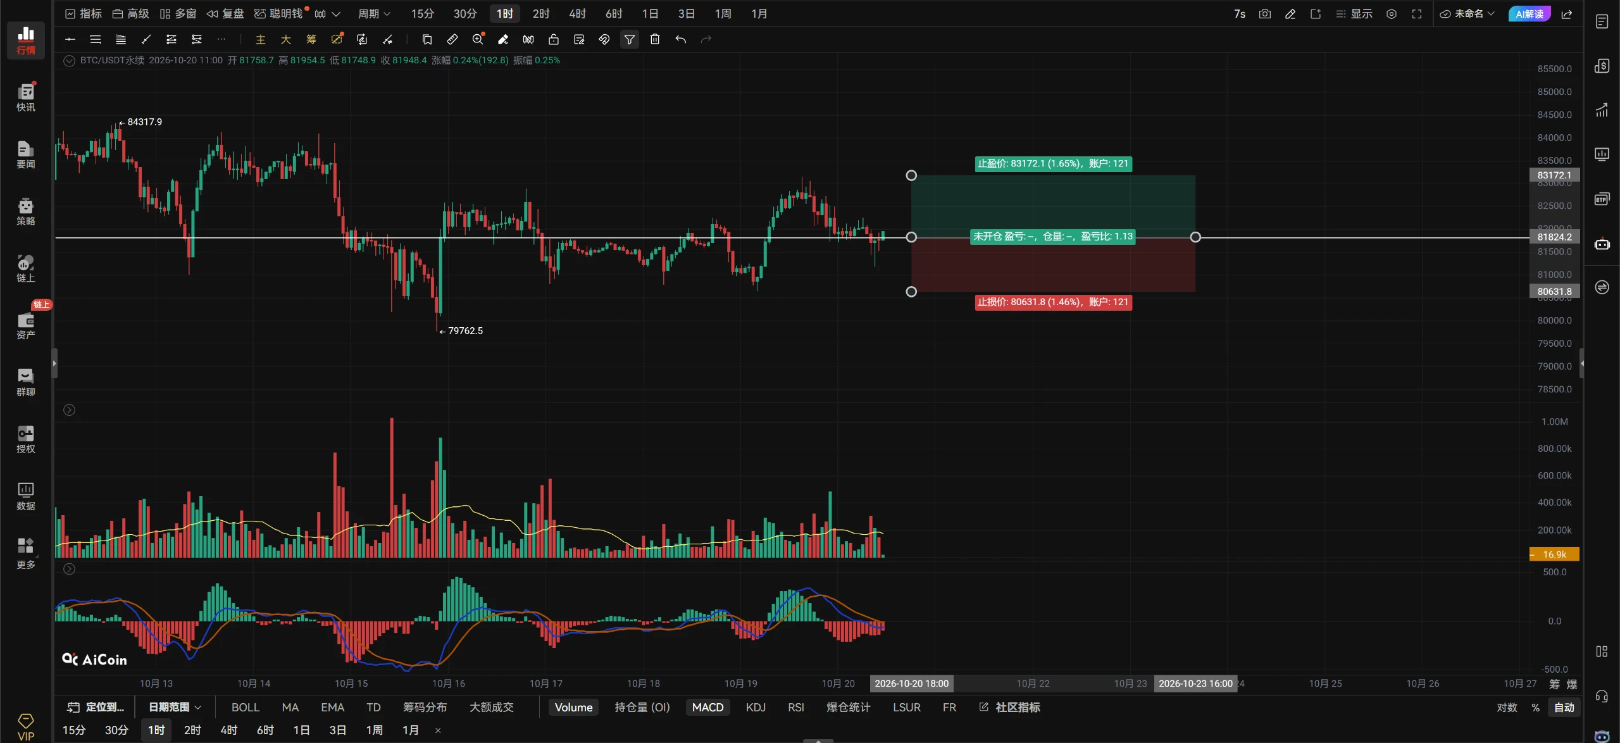Take a chart screenshot with camera icon
This screenshot has height=743, width=1620.
click(1264, 14)
